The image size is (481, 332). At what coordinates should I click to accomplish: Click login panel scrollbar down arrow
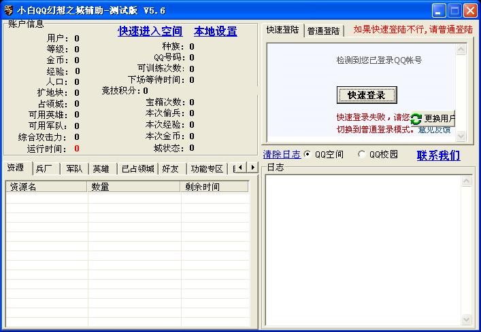[461, 135]
